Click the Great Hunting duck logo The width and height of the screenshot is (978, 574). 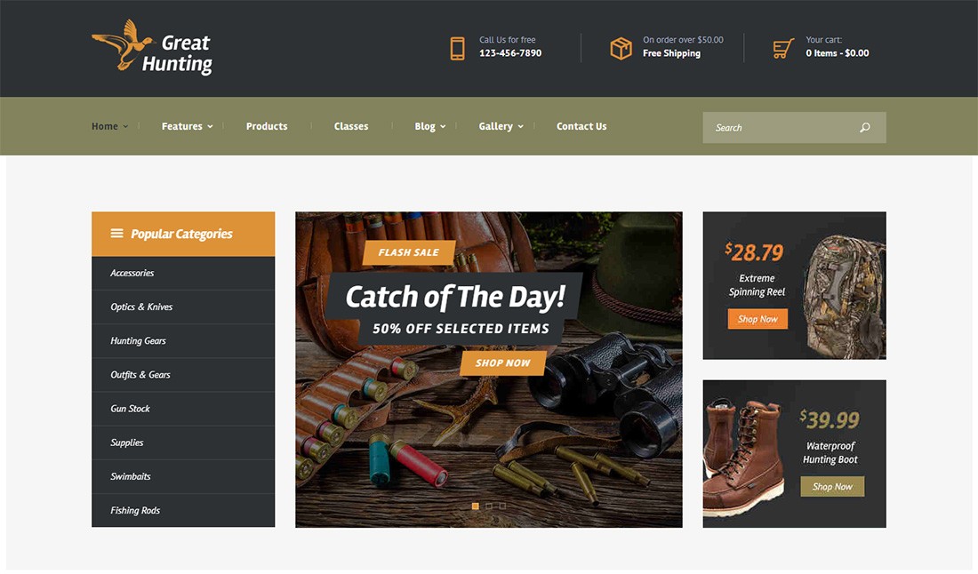tap(151, 47)
